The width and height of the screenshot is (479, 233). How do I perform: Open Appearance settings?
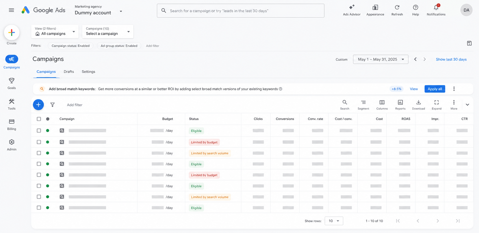click(375, 10)
